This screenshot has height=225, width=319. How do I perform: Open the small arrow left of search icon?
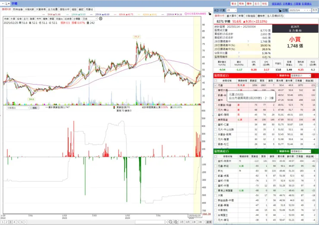pyautogui.click(x=3, y=3)
